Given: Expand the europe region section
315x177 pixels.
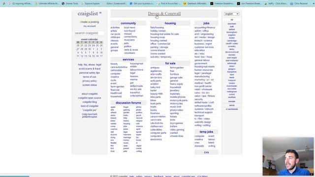Looking at the screenshot, I should [x=232, y=101].
